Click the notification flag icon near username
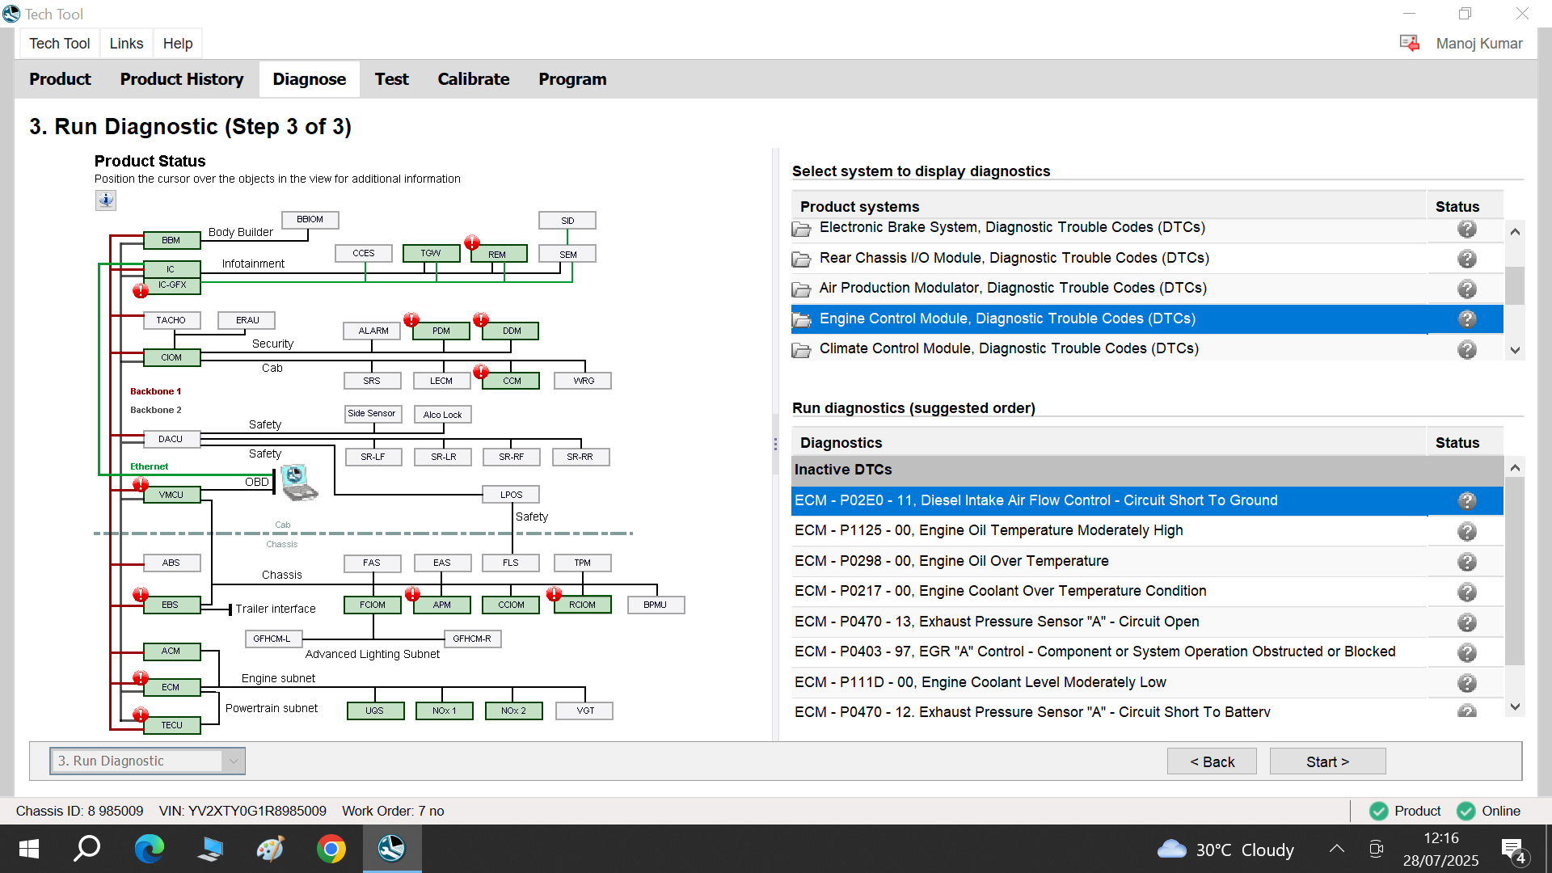Image resolution: width=1552 pixels, height=873 pixels. pyautogui.click(x=1409, y=44)
